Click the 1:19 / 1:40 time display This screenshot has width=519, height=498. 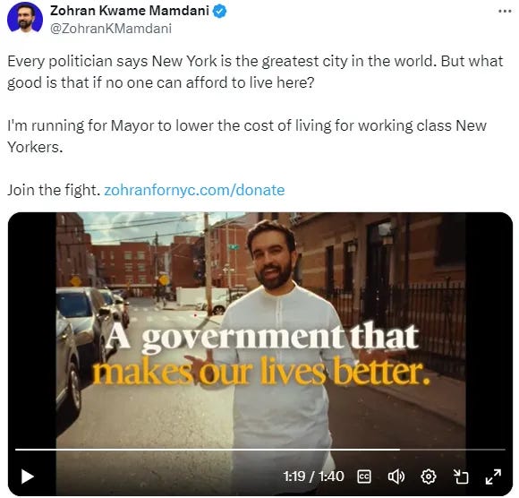pyautogui.click(x=314, y=477)
